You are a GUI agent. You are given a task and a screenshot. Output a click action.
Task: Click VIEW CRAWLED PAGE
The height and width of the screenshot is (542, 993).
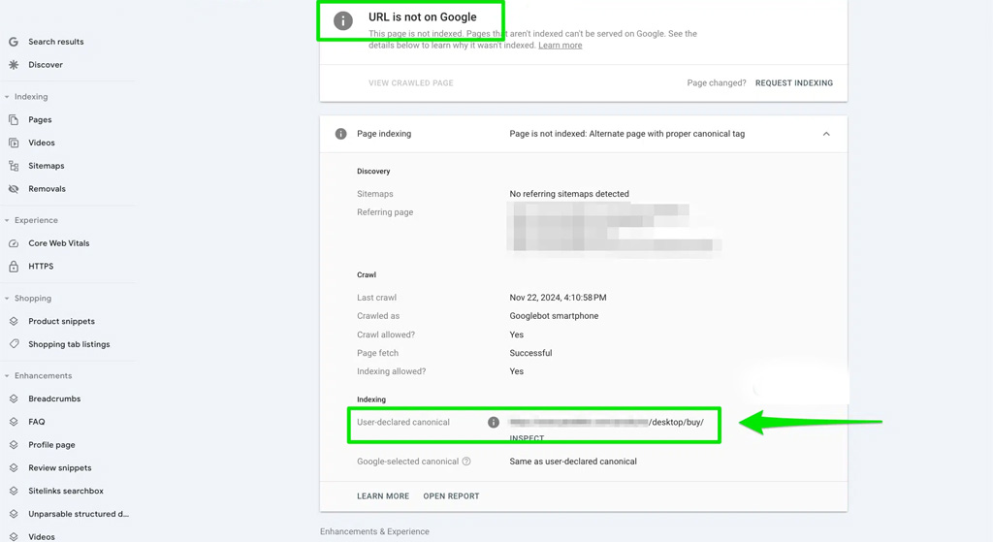(x=411, y=83)
